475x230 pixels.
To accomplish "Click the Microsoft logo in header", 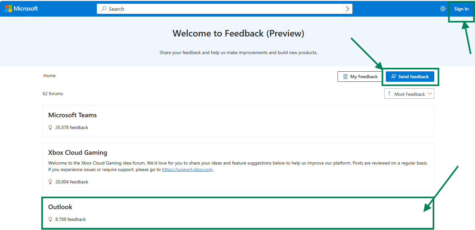I will 21,8.
